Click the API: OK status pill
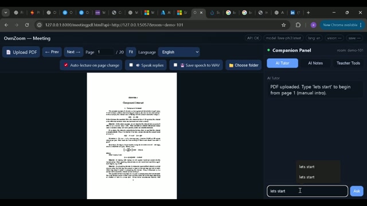 tap(253, 38)
